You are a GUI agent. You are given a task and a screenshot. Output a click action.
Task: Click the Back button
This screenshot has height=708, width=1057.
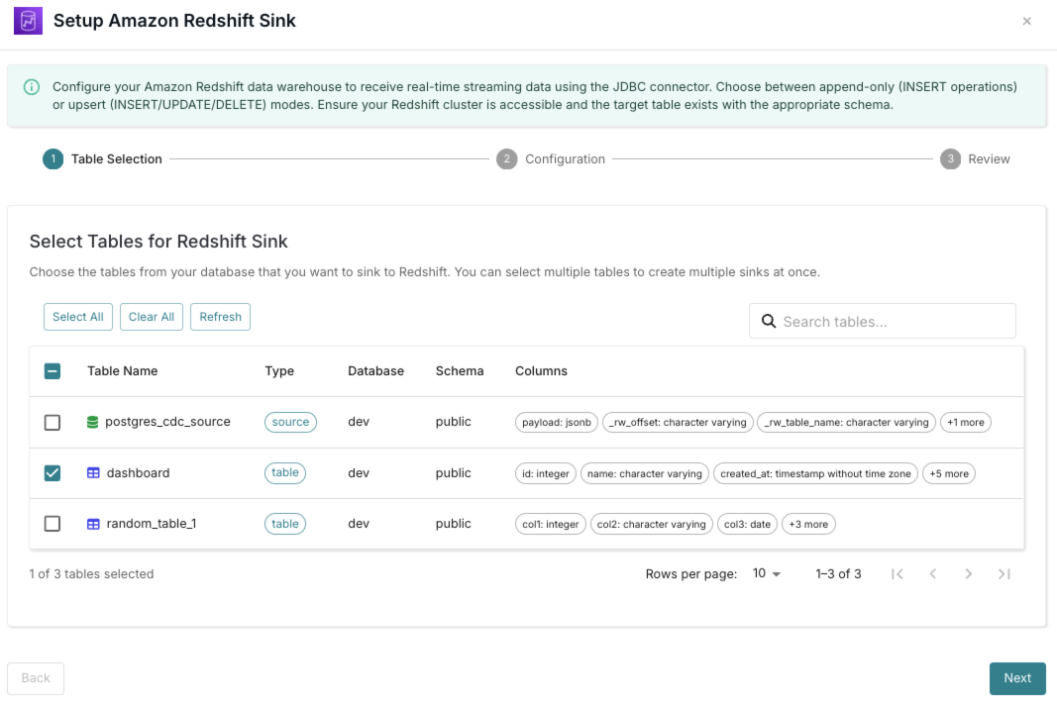(36, 678)
